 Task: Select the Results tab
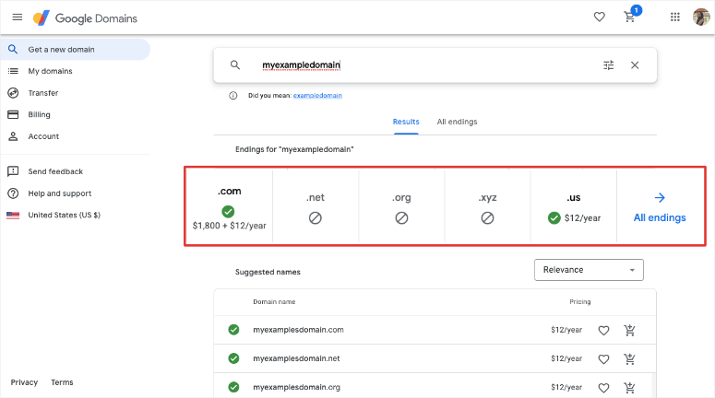point(406,122)
